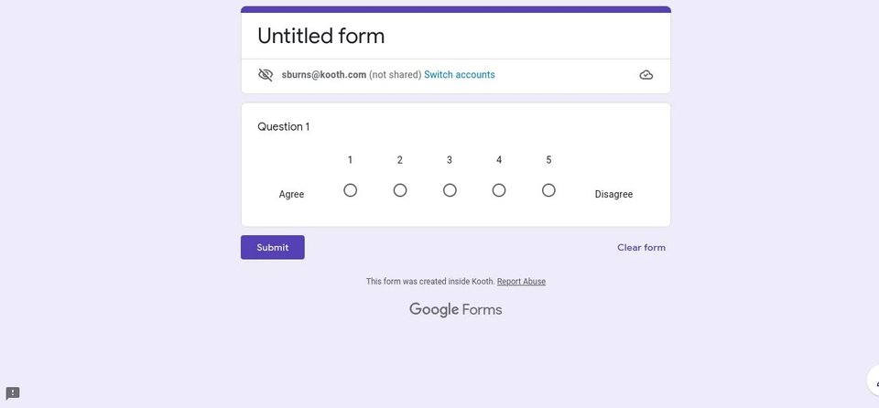Click the 'created inside Kooth' notice text

point(430,282)
